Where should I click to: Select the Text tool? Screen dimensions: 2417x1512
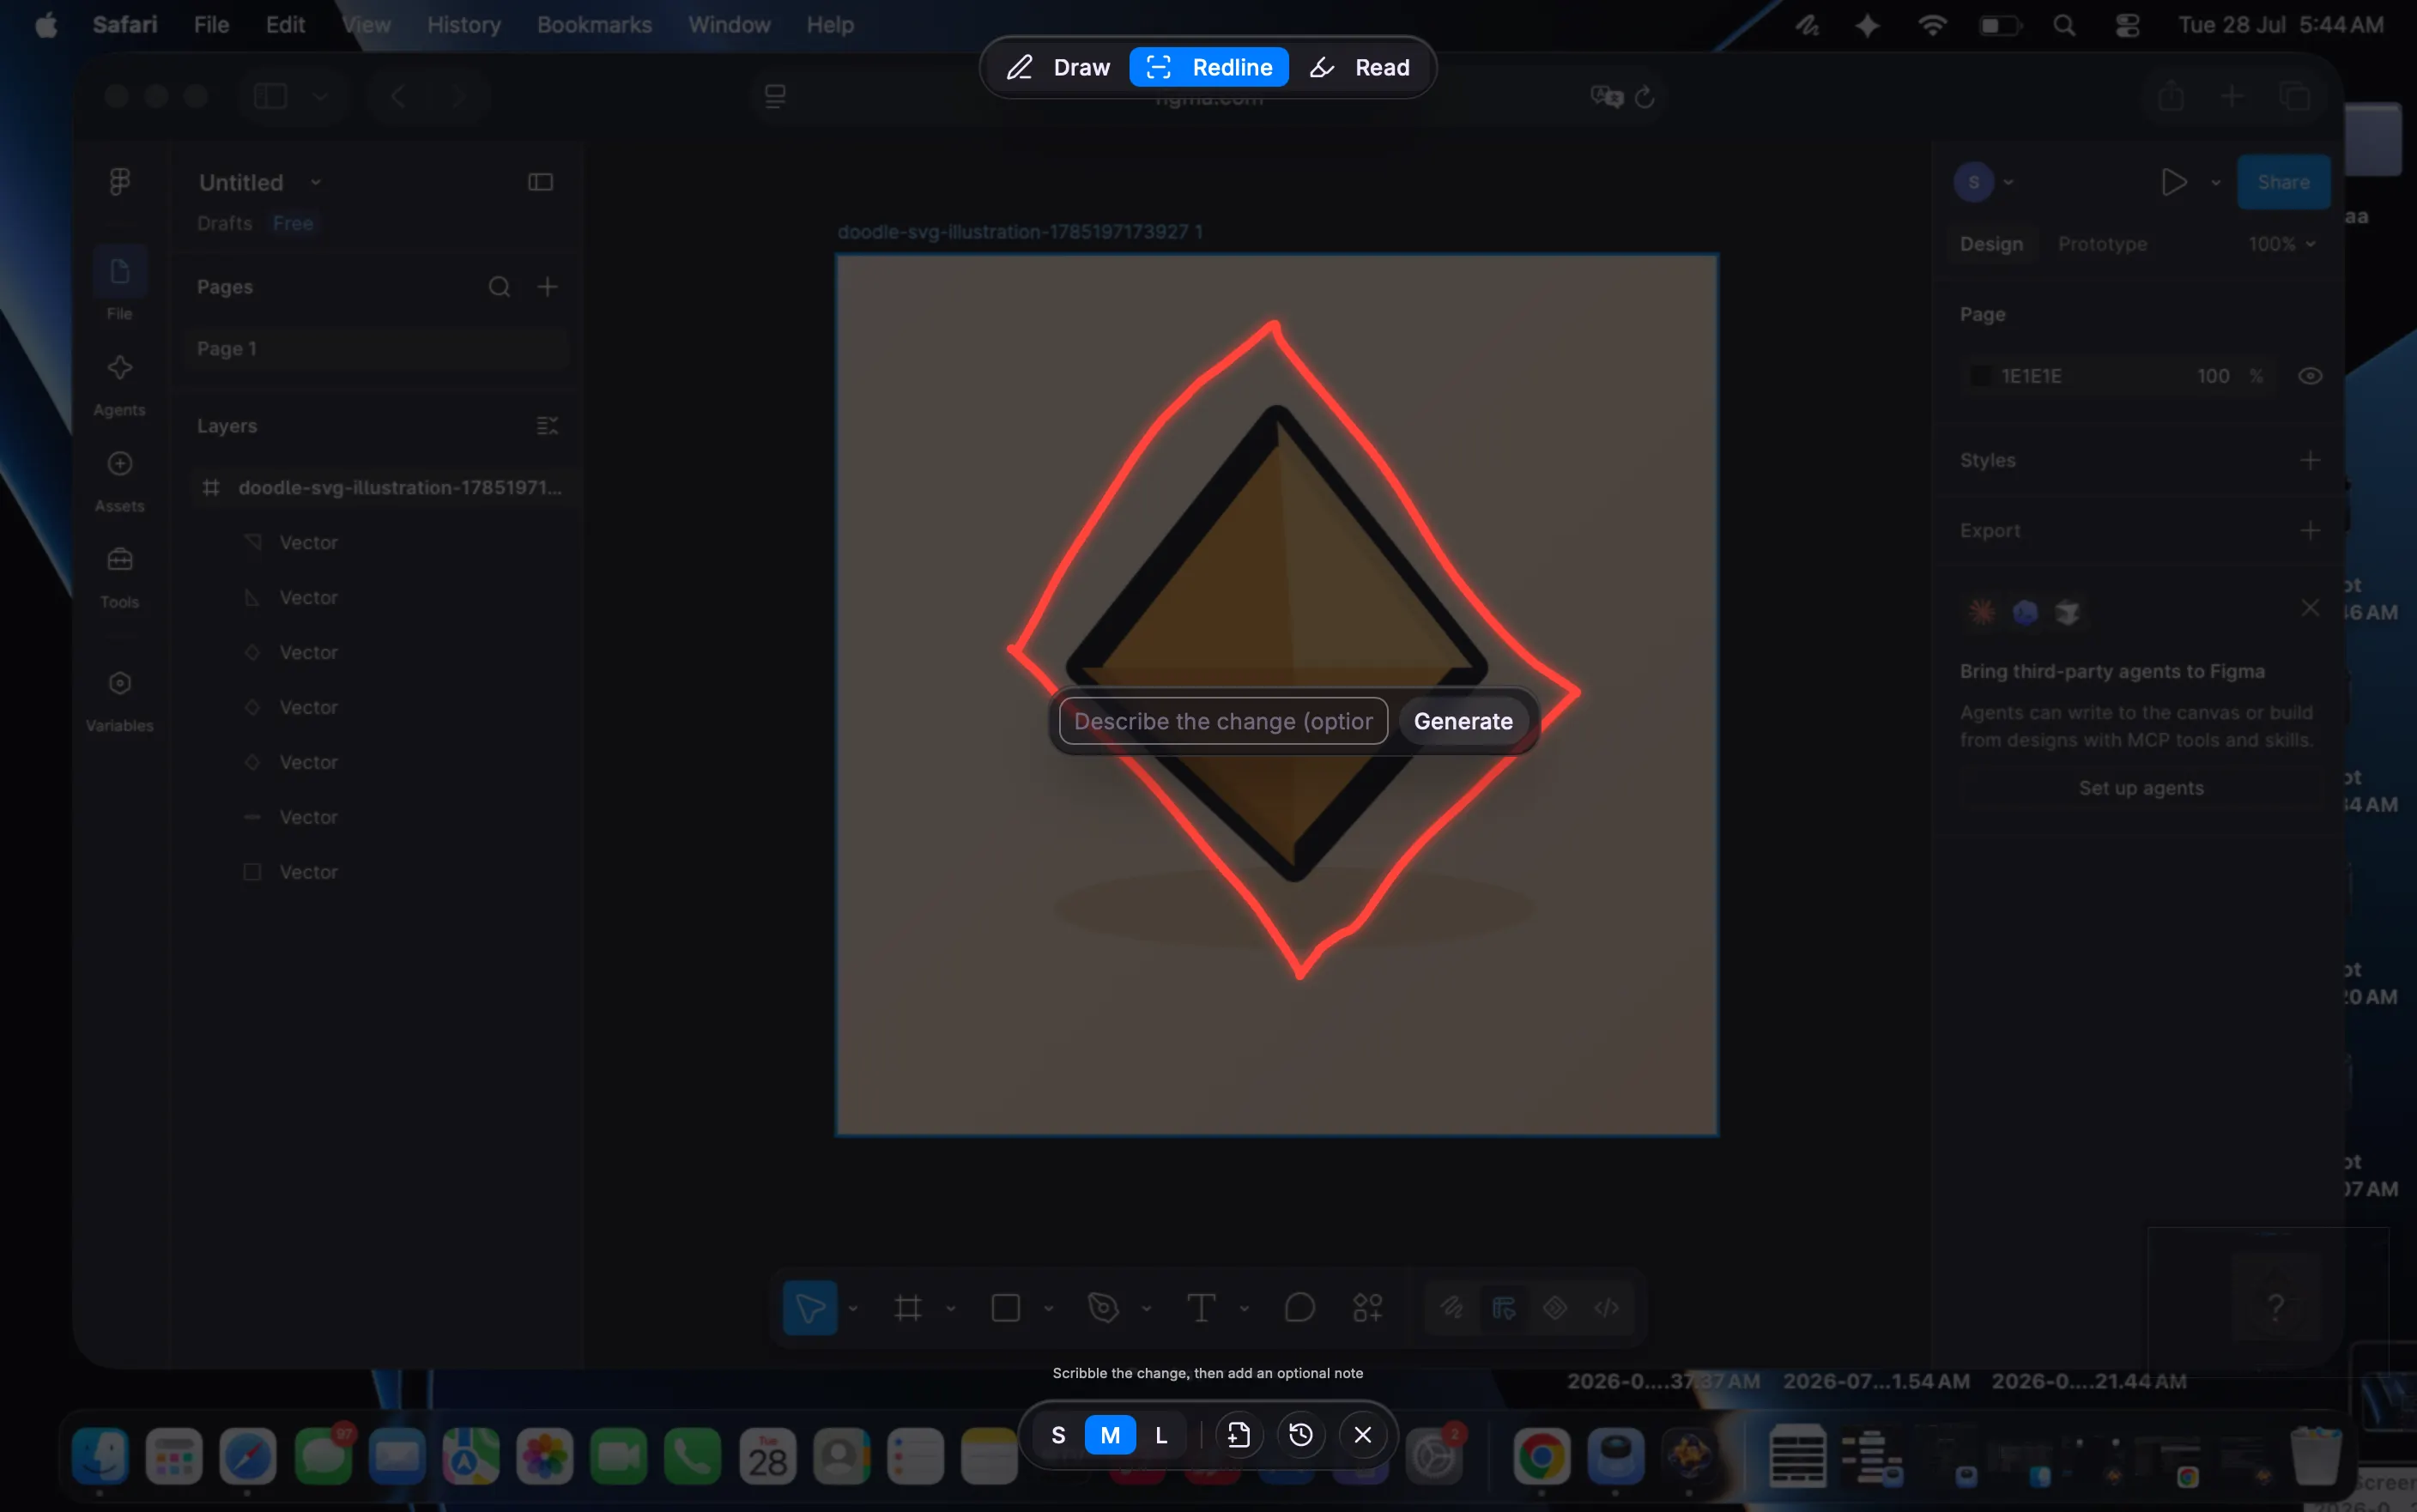point(1201,1307)
